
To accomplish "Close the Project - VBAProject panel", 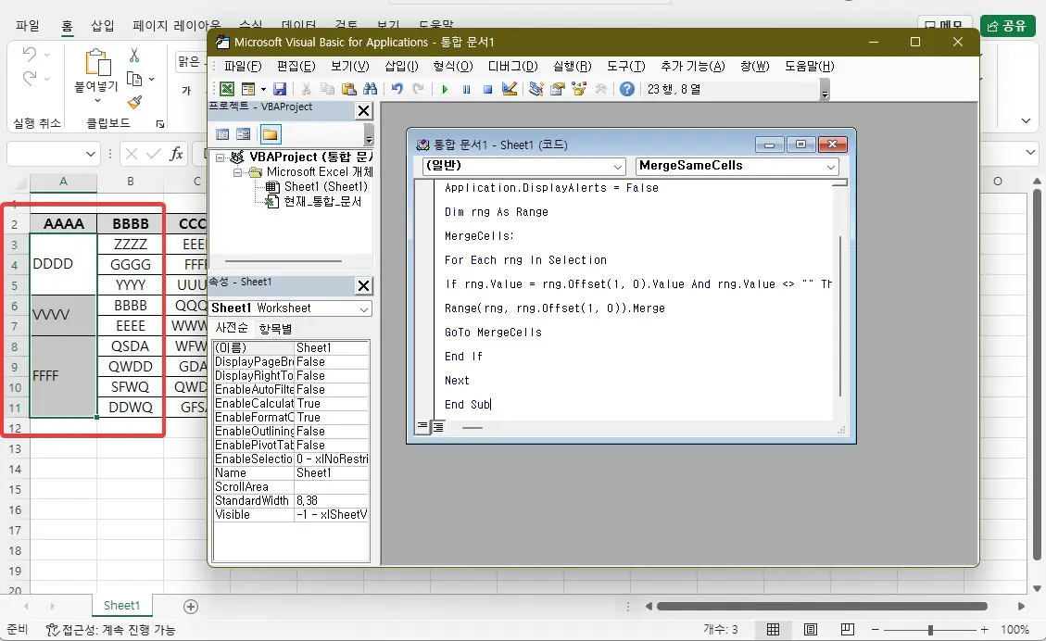I will [363, 111].
